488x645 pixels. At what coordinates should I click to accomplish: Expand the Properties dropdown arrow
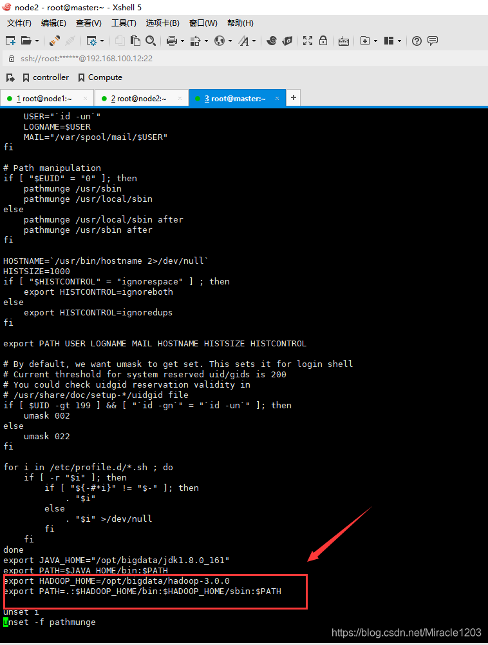click(102, 41)
